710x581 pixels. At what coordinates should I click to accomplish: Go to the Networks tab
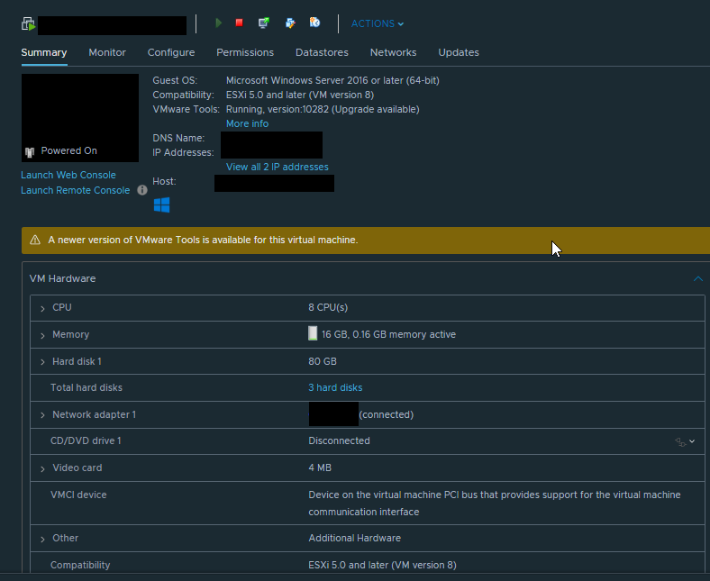point(393,52)
